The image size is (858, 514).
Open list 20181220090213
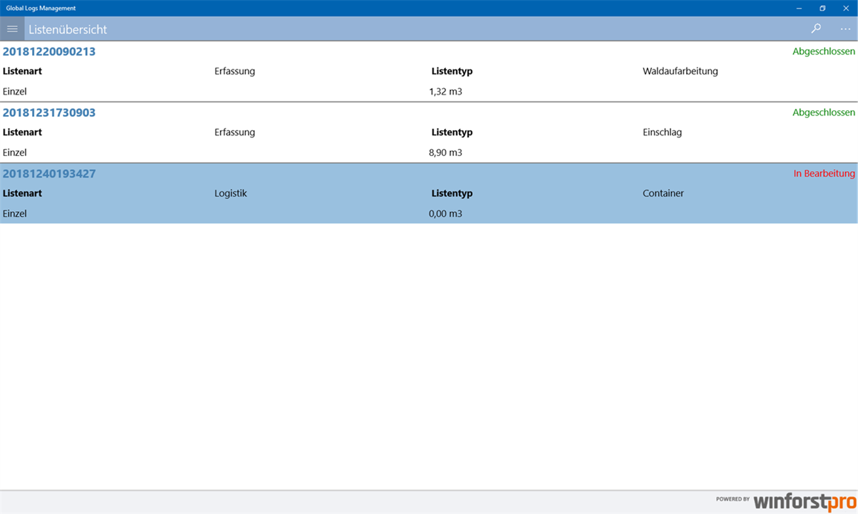pos(48,51)
